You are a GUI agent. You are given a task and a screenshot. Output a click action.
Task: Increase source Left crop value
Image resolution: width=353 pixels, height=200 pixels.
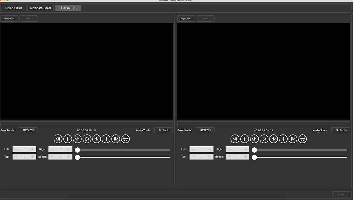[32, 149]
